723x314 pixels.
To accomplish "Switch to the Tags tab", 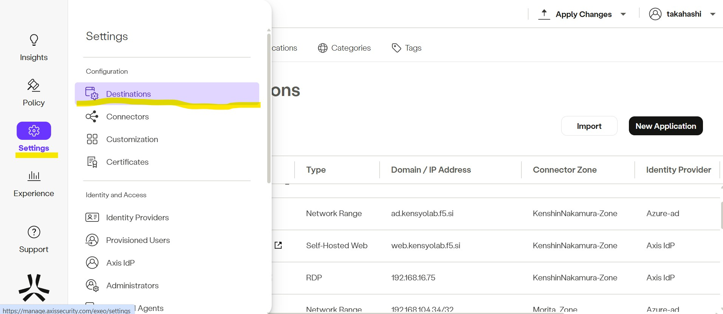I will click(x=407, y=48).
